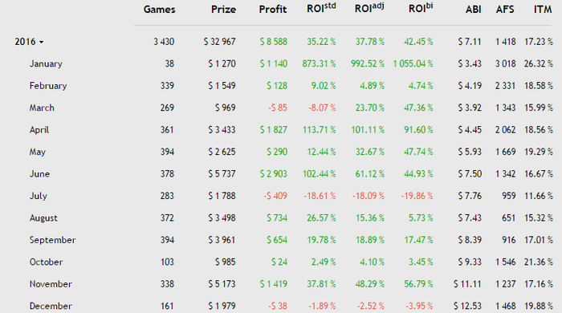The height and width of the screenshot is (313, 562).
Task: Select the January row label
Action: (x=46, y=63)
